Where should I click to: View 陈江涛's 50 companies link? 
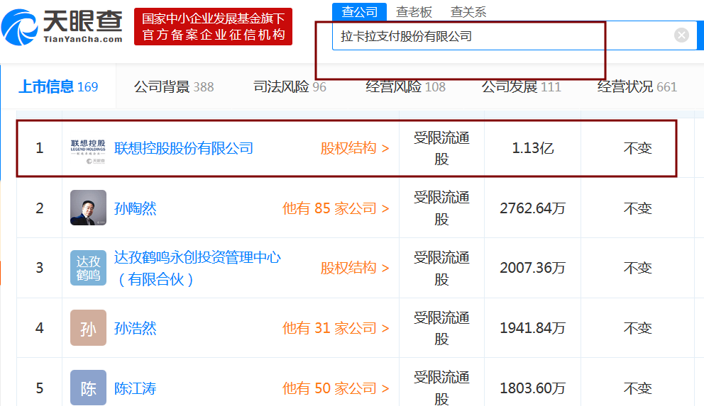(x=336, y=388)
